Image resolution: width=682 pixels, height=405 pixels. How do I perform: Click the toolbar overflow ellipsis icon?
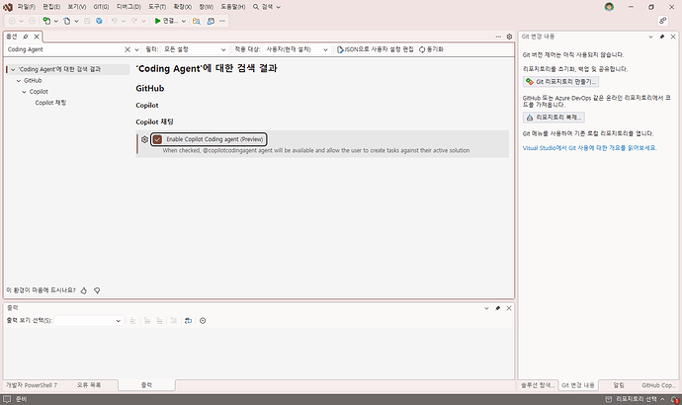[222, 21]
